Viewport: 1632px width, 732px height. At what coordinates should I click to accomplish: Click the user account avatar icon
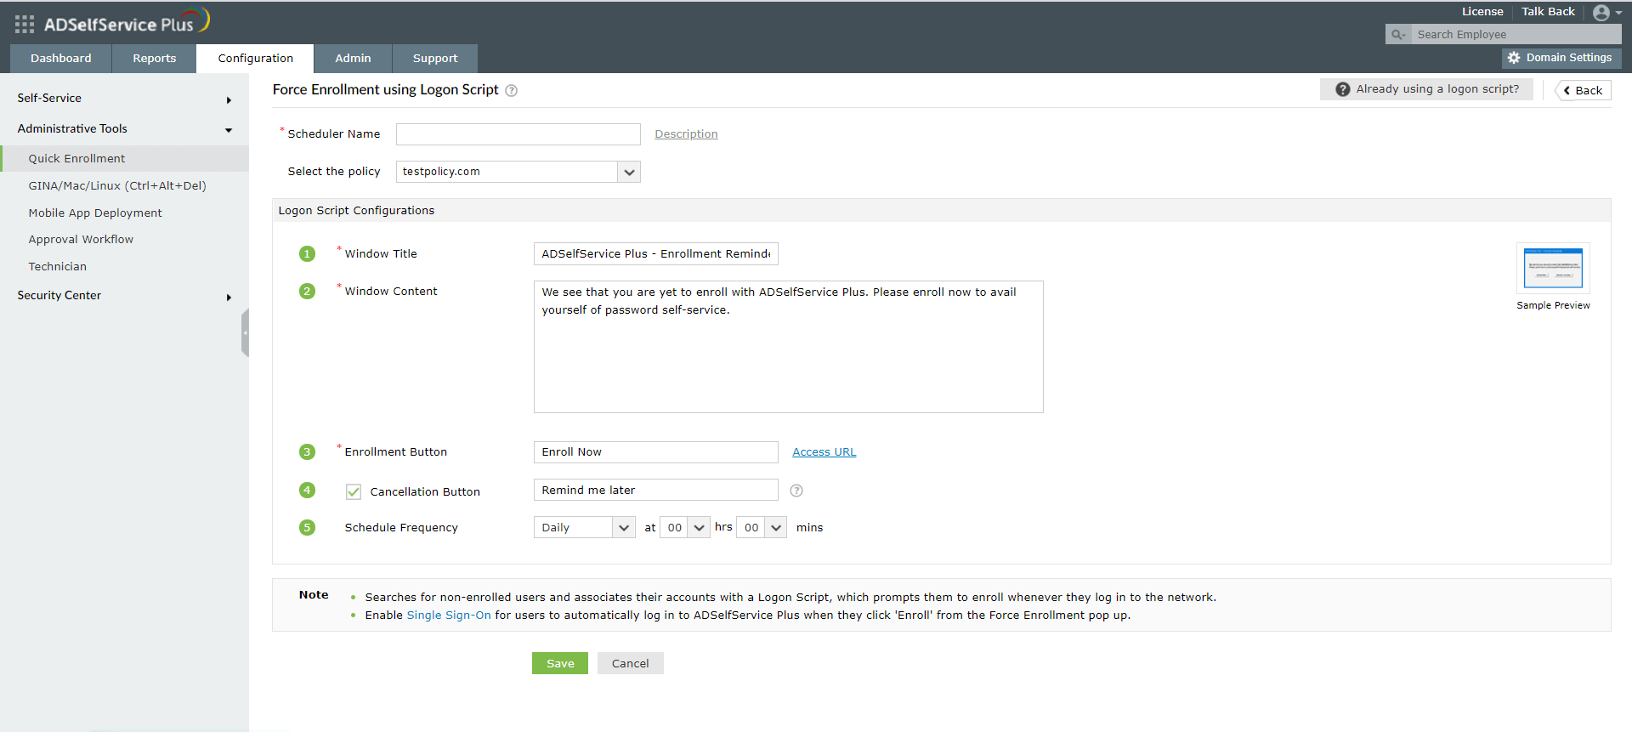(x=1601, y=13)
